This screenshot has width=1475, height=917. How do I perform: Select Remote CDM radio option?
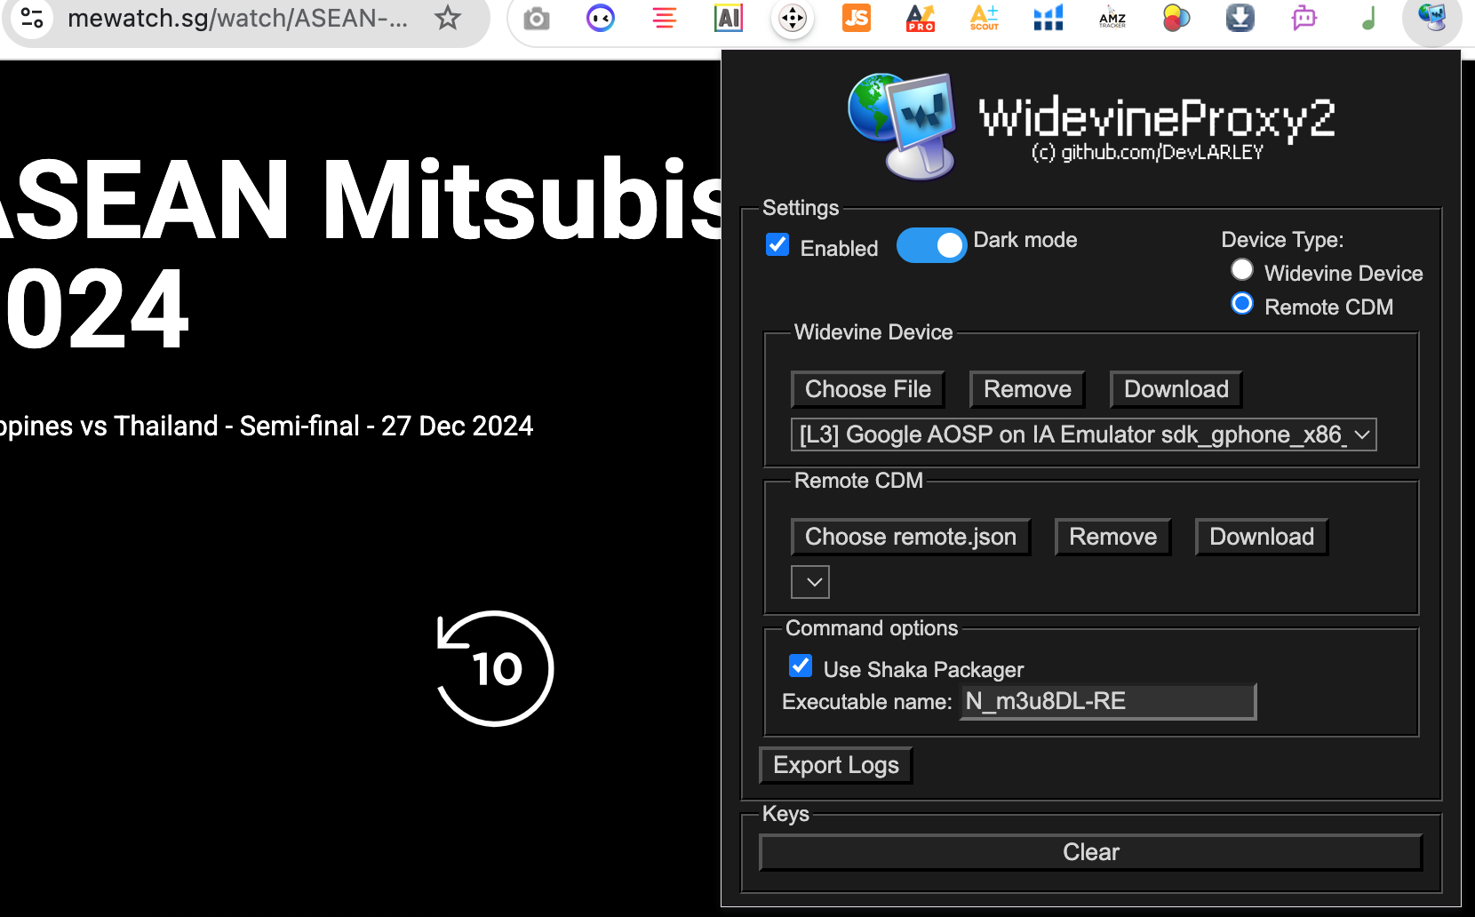(x=1242, y=304)
